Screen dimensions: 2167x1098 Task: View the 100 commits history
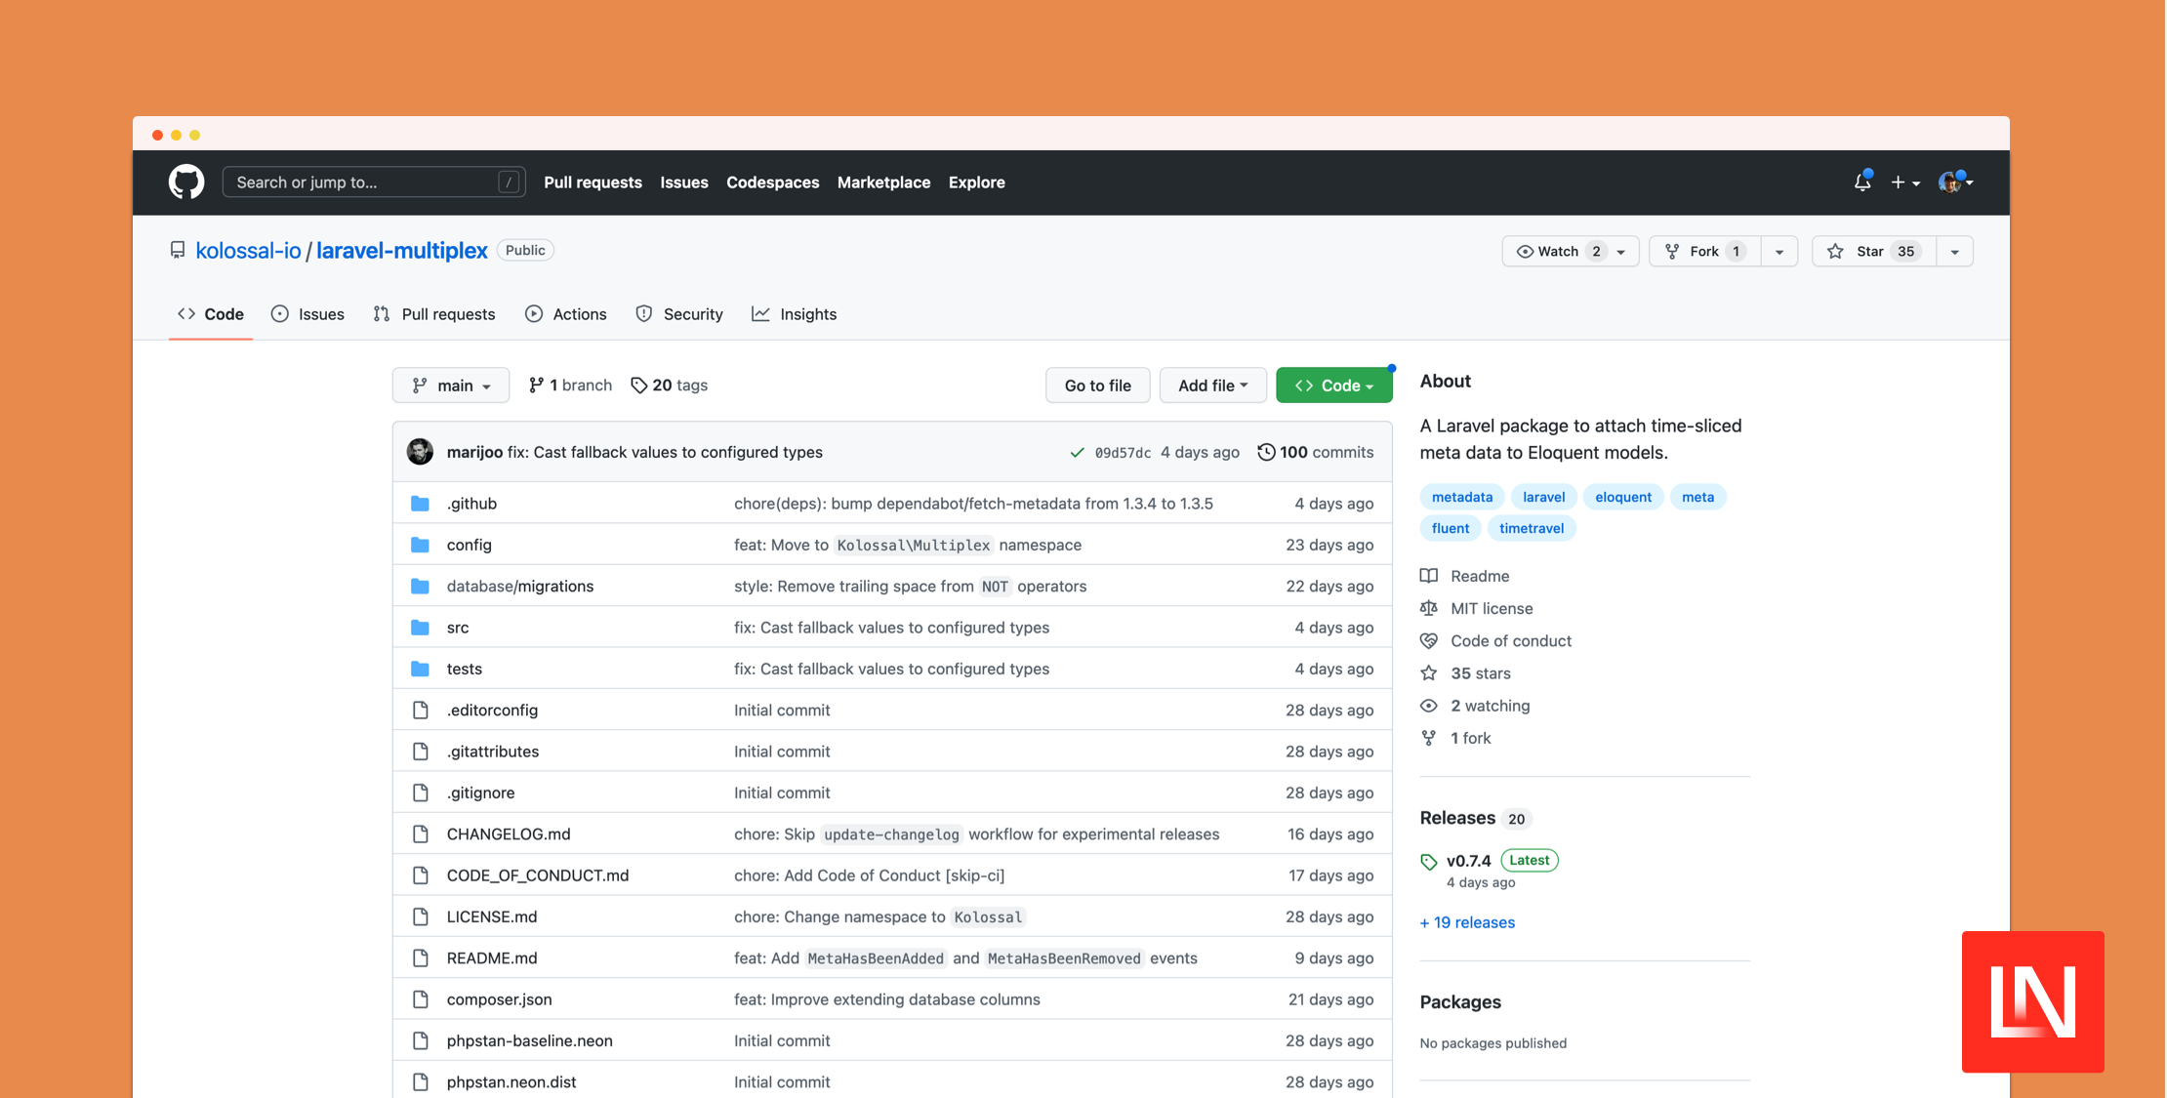pyautogui.click(x=1315, y=452)
